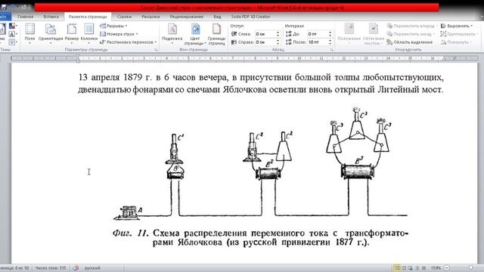The width and height of the screenshot is (484, 272).
Task: Click the До spacing input field
Action: pos(318,34)
